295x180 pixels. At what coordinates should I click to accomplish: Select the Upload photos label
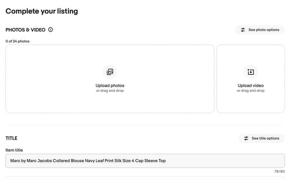(110, 86)
